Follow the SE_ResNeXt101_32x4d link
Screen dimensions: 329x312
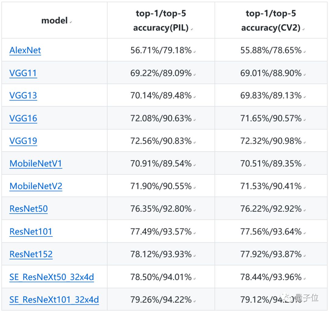(x=54, y=300)
